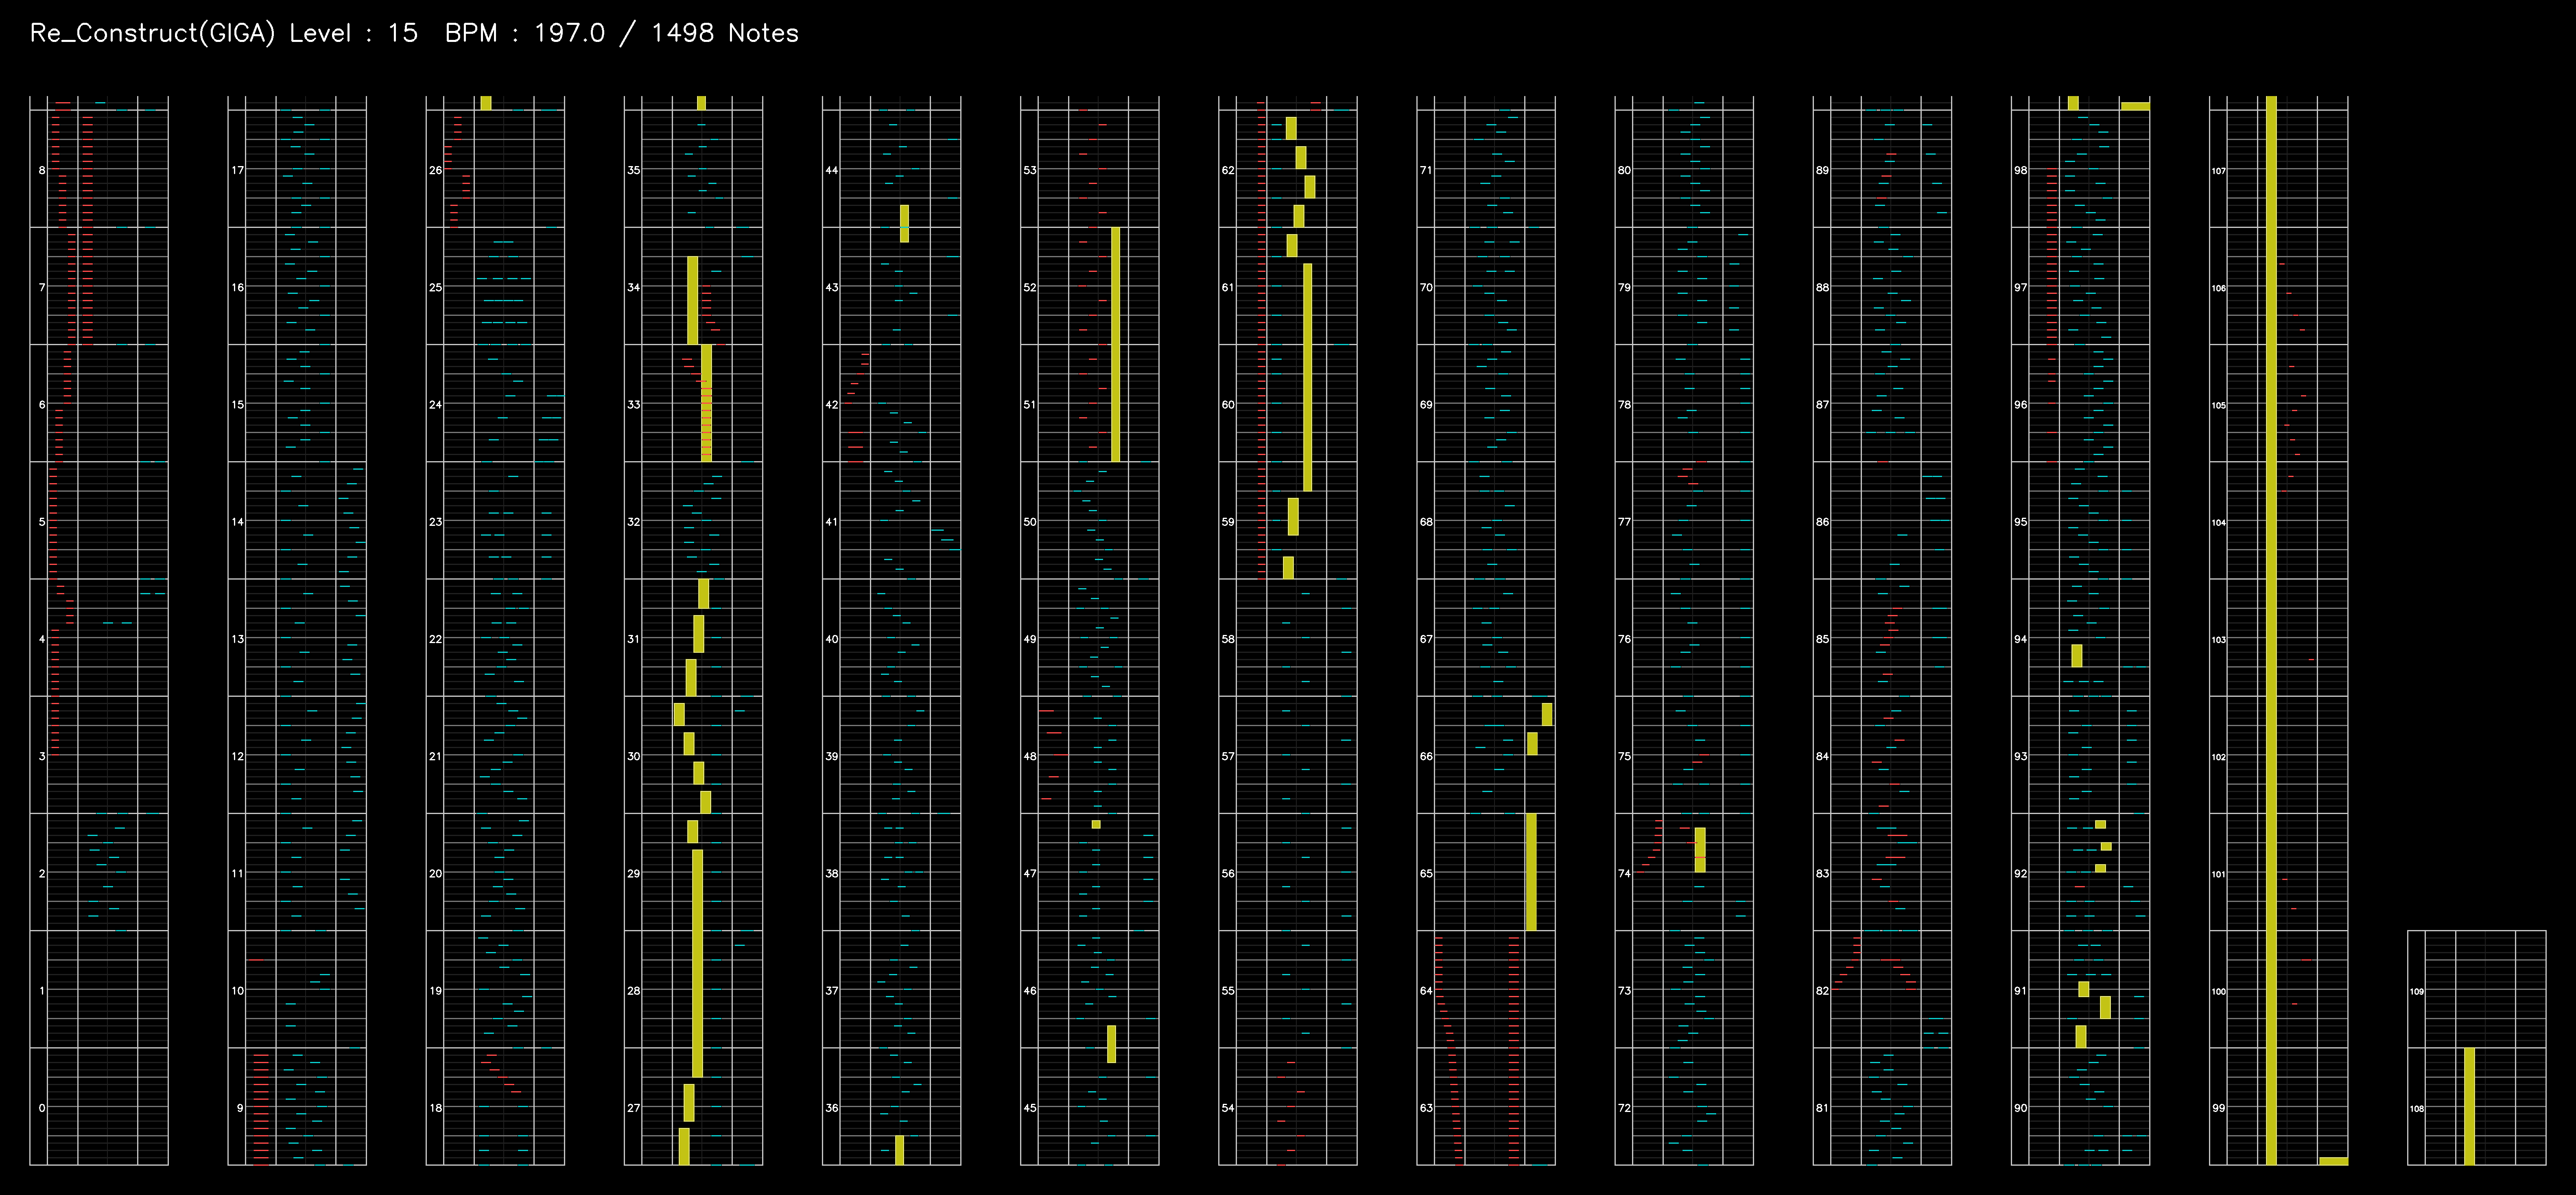This screenshot has width=2576, height=1195.
Task: Select measure number 63 label
Action: pyautogui.click(x=1426, y=1107)
